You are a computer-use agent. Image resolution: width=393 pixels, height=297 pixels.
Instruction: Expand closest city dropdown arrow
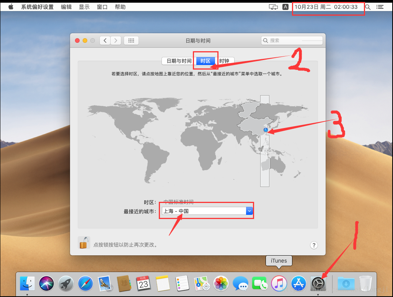[249, 211]
